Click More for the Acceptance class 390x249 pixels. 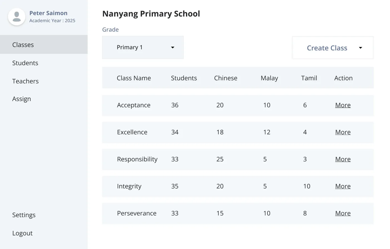pos(343,105)
